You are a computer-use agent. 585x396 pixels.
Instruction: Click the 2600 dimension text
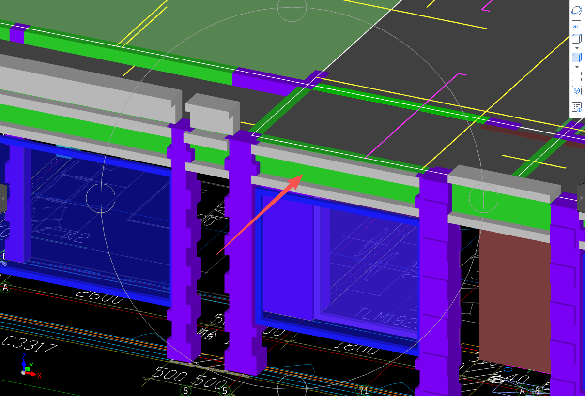[x=99, y=296]
